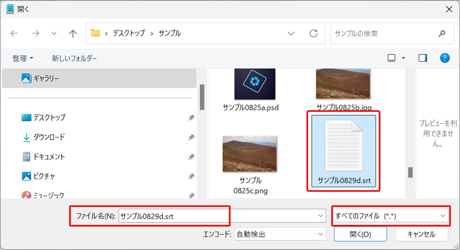Click the ピクチャ picture icon

[x=26, y=176]
